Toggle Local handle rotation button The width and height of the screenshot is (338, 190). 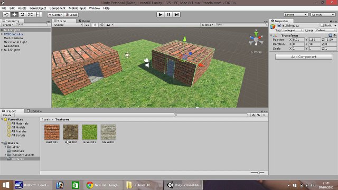click(71, 15)
